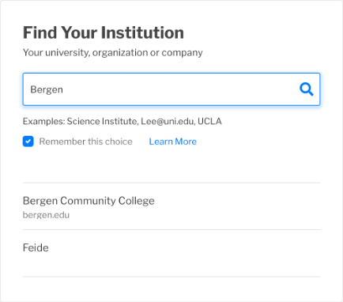Viewport: 343px width, 302px height.
Task: Focus the institution search input field
Action: (171, 89)
